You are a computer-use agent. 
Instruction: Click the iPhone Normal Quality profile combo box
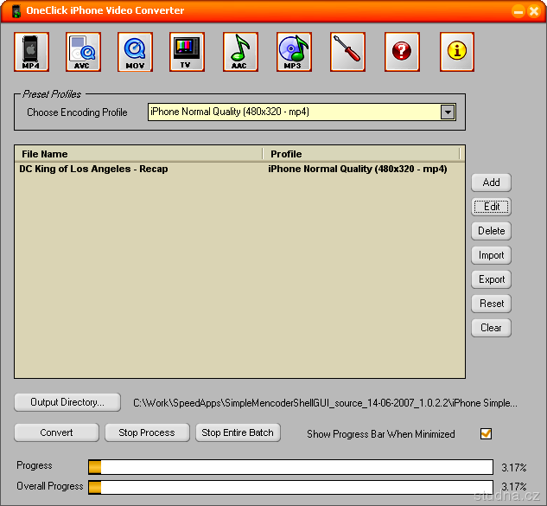coord(302,112)
